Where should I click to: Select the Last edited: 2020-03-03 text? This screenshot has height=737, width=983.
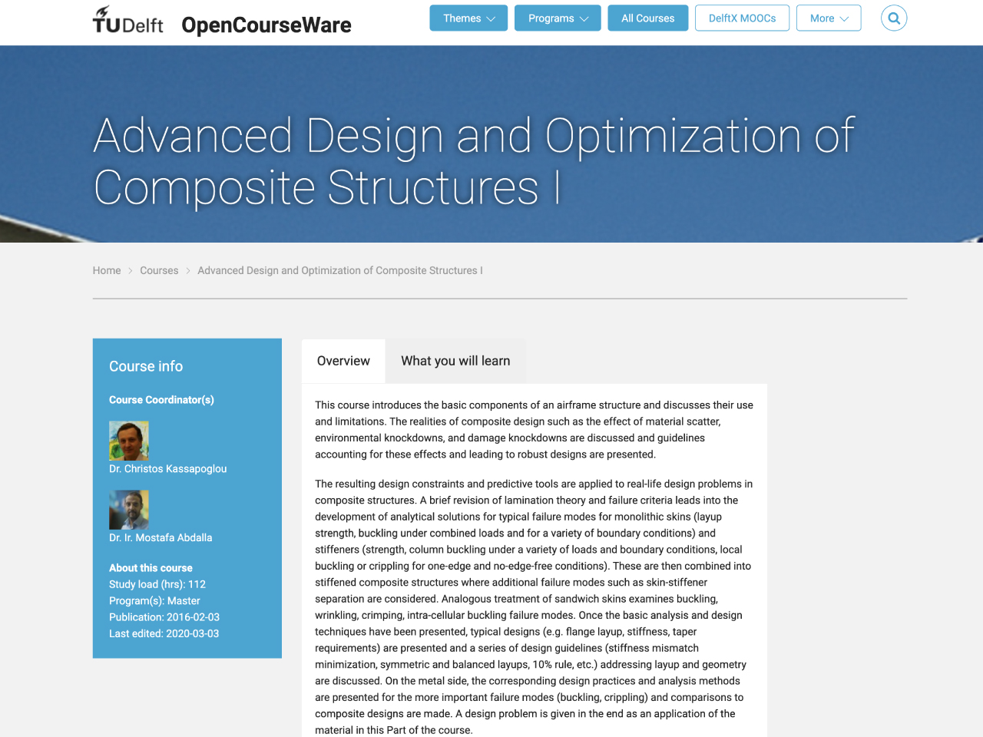164,634
